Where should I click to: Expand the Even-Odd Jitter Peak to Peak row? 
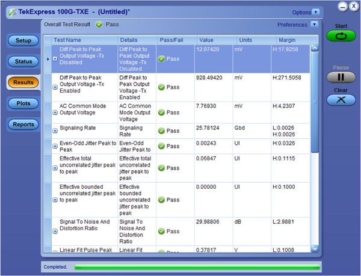55,146
